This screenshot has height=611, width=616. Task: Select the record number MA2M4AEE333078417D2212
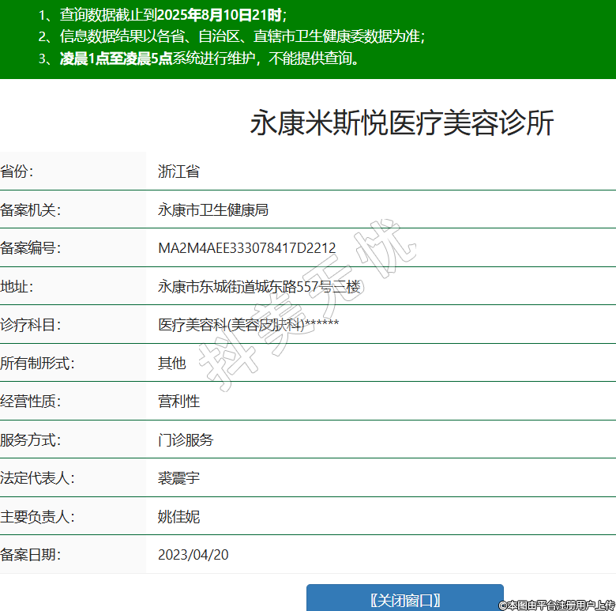(246, 248)
